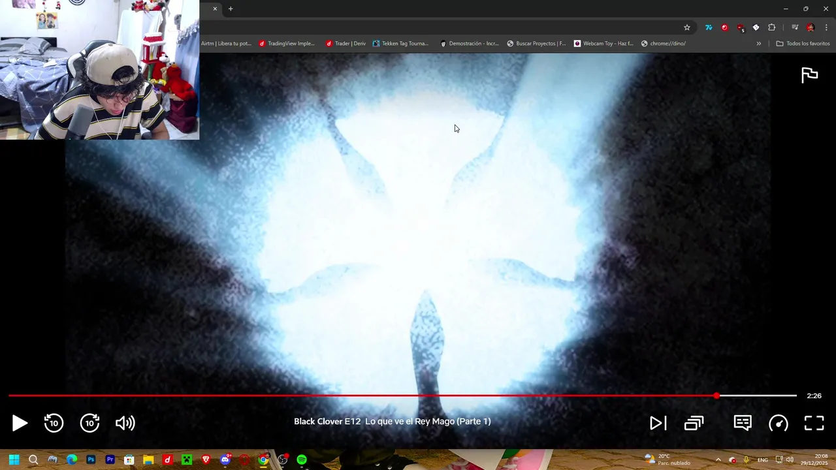
Task: Open Brave browser from taskbar
Action: click(x=206, y=460)
